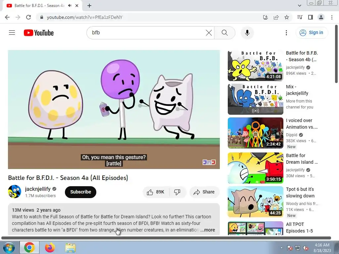Open media controls icon in toolbar
Screen dimensions: 339x254
300,17
